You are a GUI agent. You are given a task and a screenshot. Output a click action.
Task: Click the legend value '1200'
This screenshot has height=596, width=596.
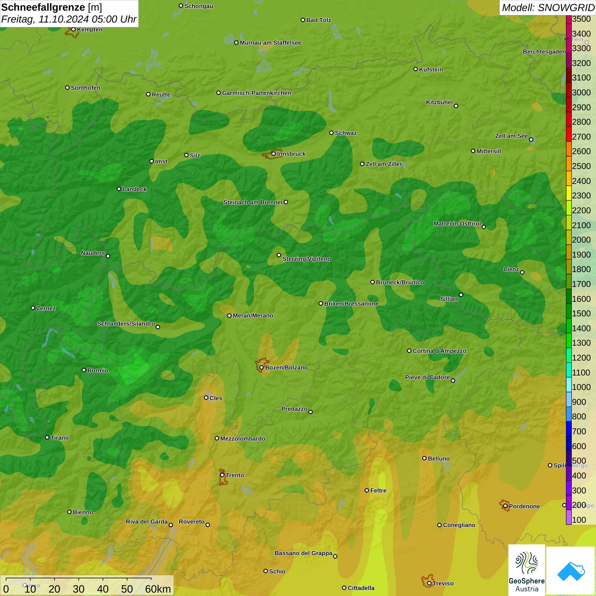point(581,358)
